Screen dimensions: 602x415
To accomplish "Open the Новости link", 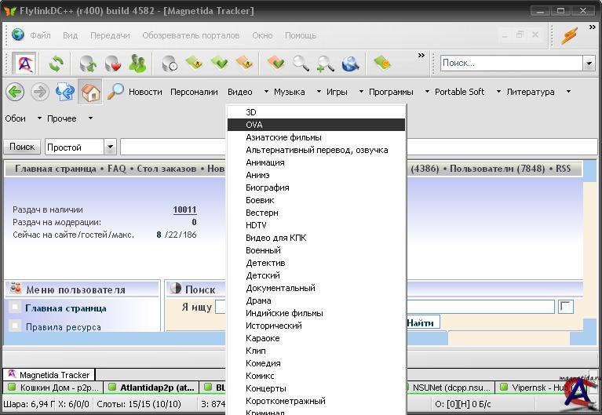I will point(145,92).
